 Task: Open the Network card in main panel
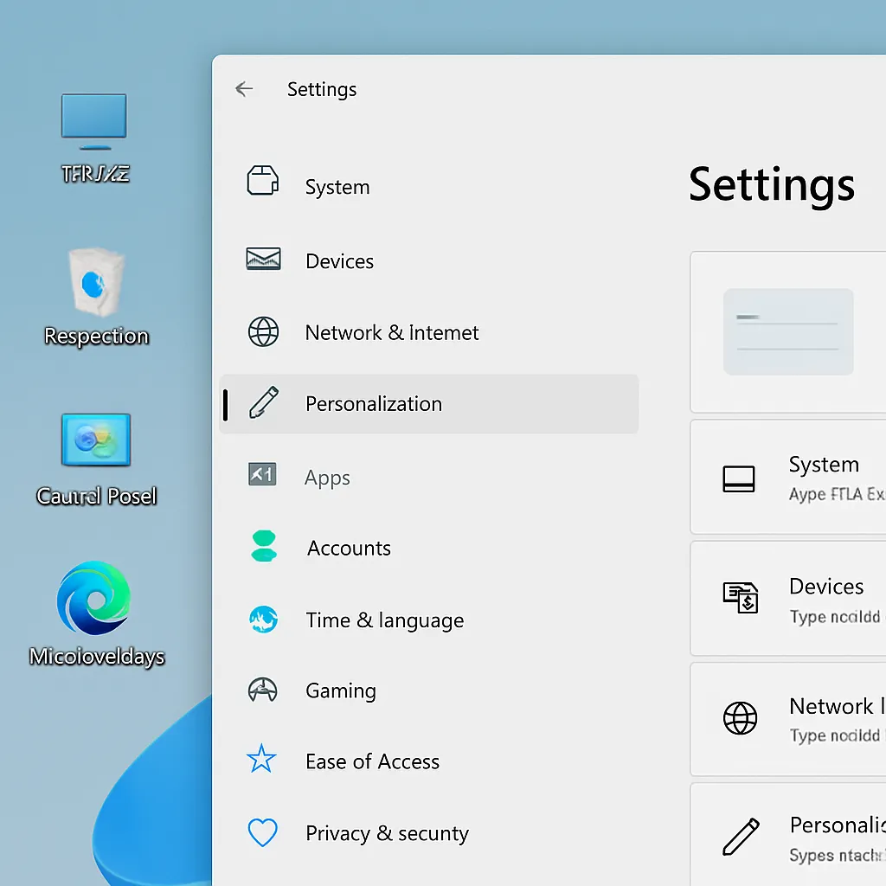tap(787, 719)
